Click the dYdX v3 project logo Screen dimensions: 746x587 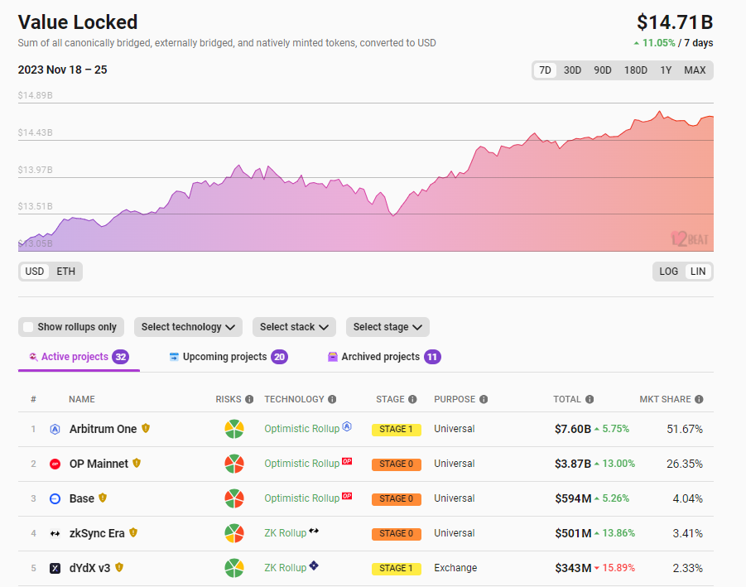55,569
